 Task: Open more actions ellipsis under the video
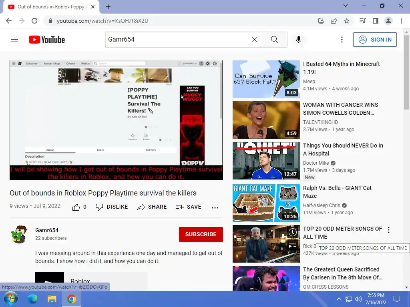215,207
